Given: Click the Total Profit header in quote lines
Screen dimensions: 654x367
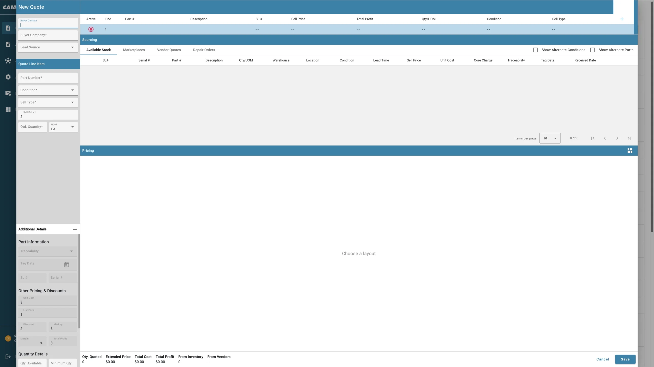Looking at the screenshot, I should [365, 19].
